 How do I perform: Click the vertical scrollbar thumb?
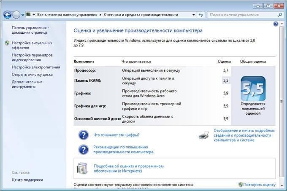point(282,102)
